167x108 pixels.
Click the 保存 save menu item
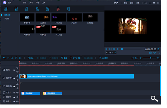coord(25,3)
